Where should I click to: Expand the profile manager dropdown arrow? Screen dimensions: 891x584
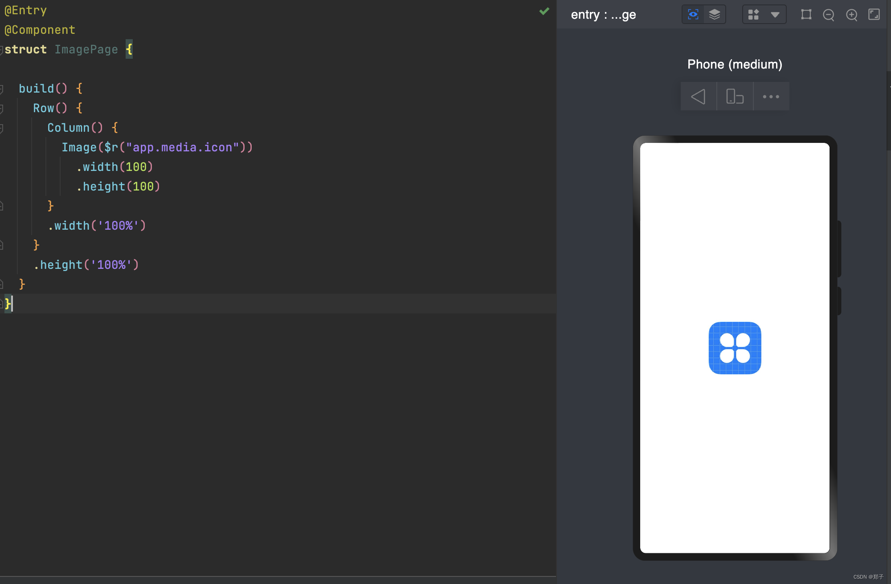click(775, 15)
